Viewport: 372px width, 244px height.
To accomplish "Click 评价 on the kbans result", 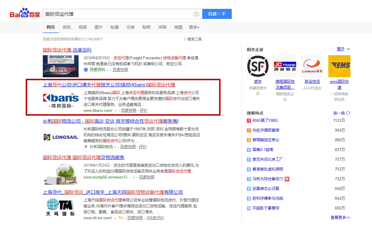I will tap(143, 111).
